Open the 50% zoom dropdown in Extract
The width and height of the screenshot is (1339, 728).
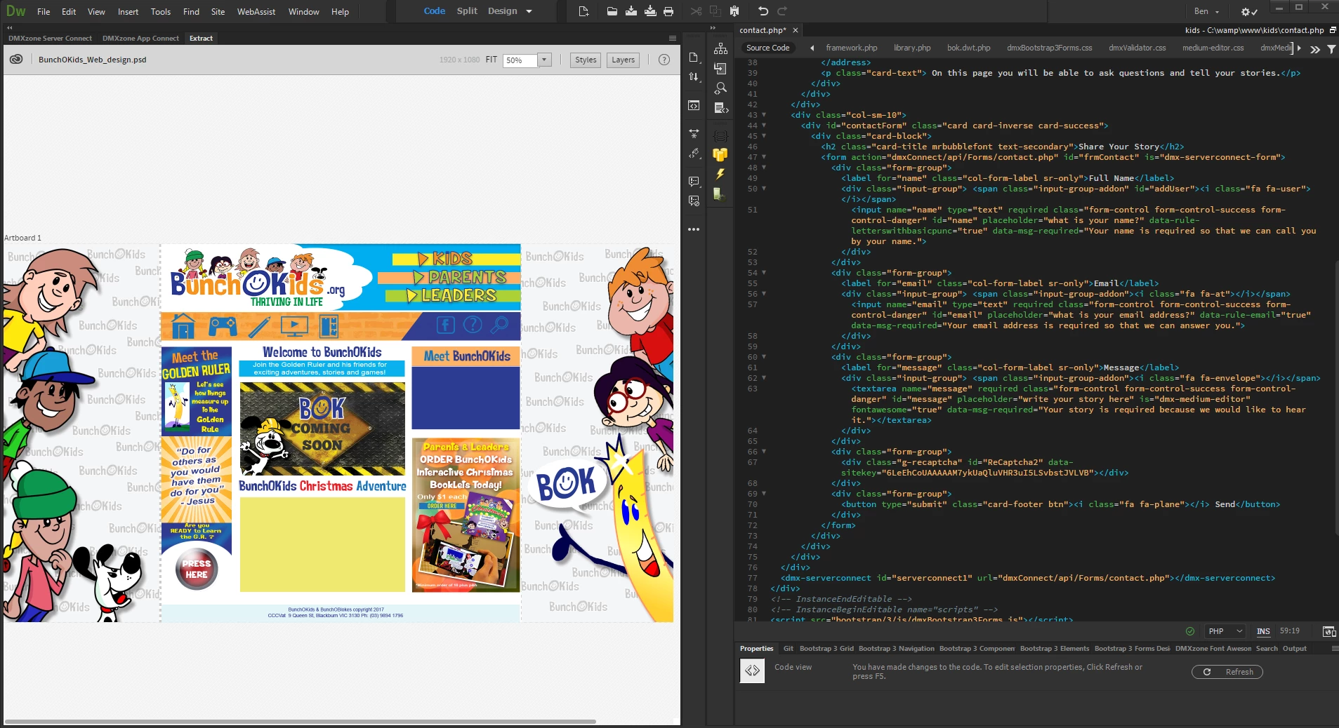tap(544, 60)
